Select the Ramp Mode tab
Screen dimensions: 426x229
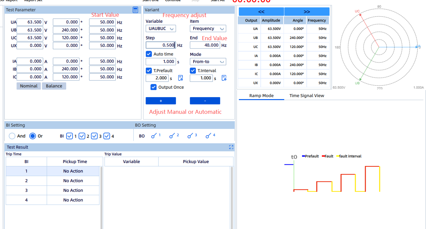(261, 96)
